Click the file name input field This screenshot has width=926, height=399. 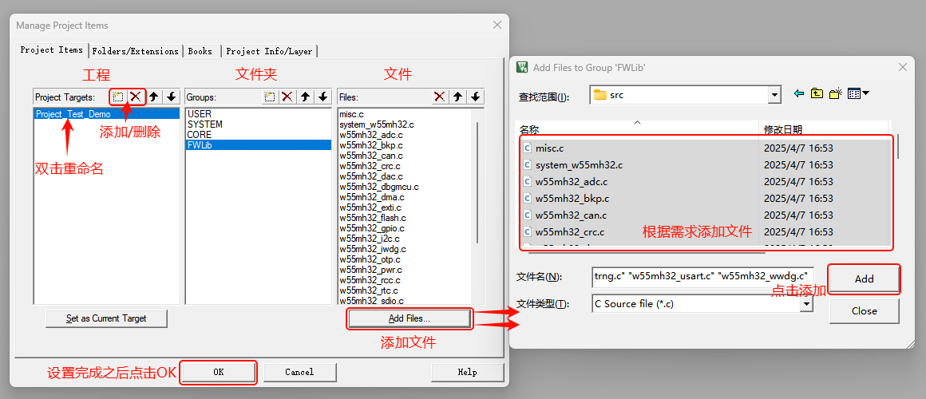702,277
